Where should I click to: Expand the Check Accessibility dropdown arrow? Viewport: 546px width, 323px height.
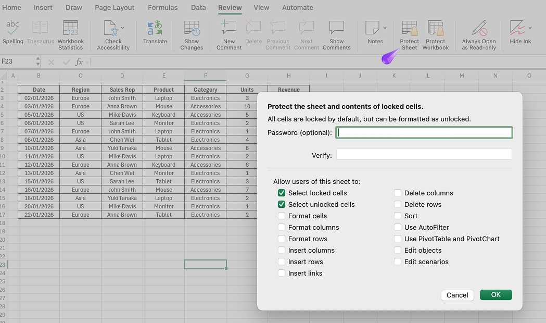point(123,28)
